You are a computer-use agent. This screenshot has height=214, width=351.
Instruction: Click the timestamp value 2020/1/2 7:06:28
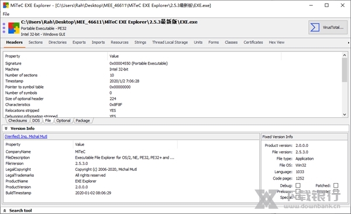[124, 81]
